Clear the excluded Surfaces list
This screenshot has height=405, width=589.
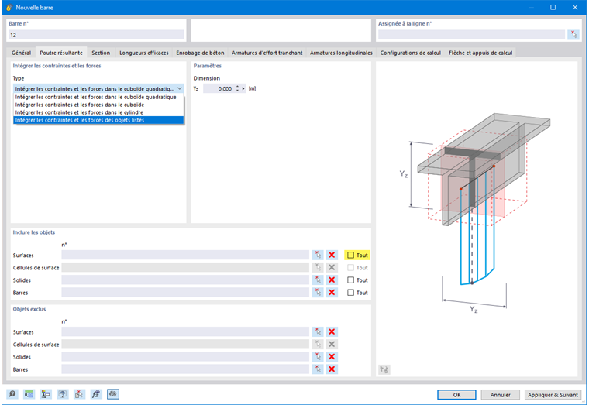(332, 331)
